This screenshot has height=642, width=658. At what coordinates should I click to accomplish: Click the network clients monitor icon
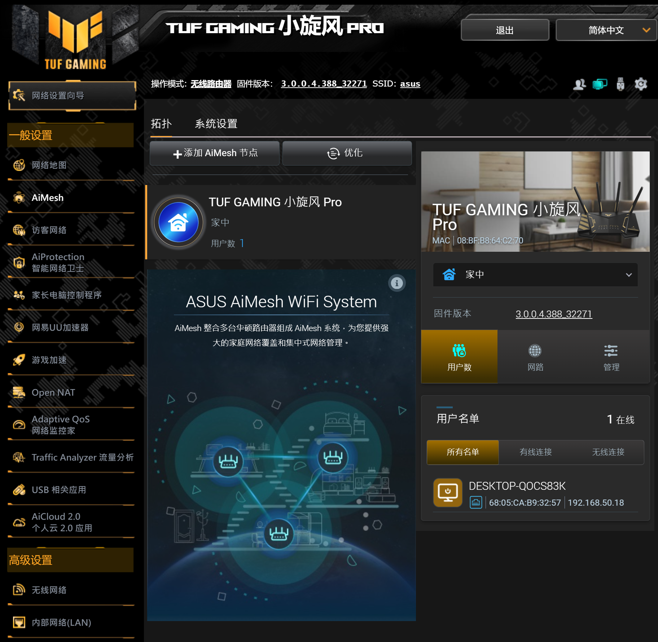600,84
